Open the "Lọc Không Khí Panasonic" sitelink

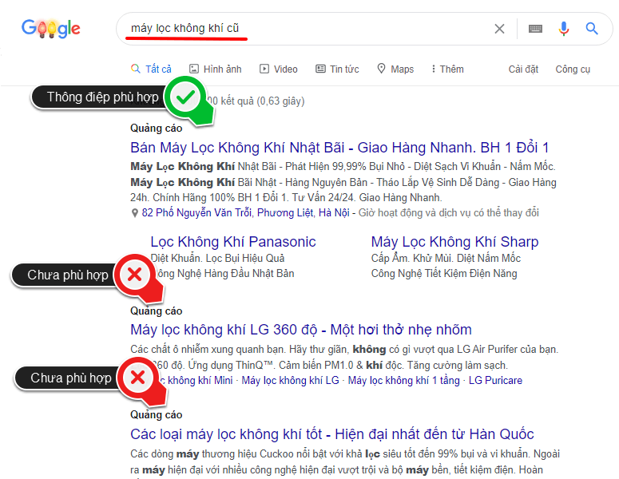233,241
